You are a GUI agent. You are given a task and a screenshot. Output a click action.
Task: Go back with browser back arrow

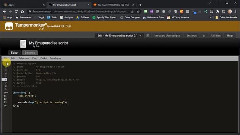[4, 12]
